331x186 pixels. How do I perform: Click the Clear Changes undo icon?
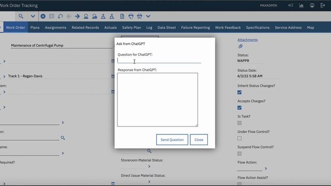(61, 16)
